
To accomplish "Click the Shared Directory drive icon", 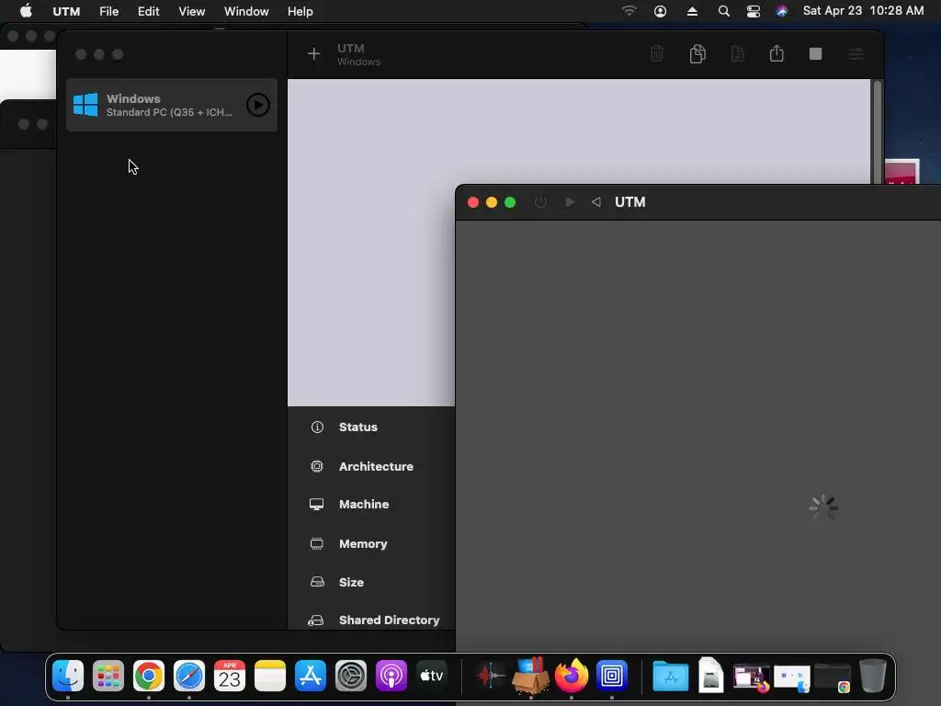I will tap(316, 621).
